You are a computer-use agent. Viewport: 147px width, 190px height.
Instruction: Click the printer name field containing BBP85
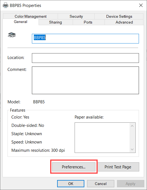[x=85, y=38]
